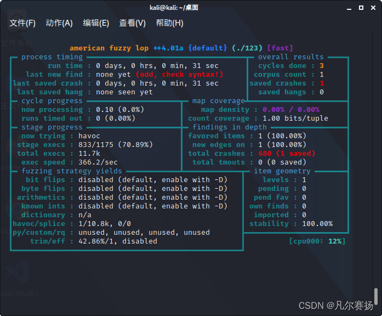Click the '[cpu000: 12%]' CPU indicator

[317, 241]
